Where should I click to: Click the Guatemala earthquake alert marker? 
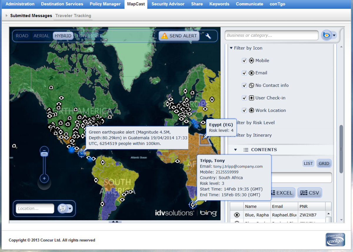coord(82,153)
